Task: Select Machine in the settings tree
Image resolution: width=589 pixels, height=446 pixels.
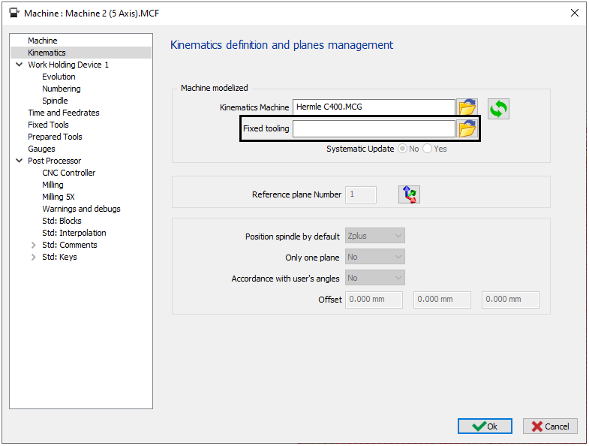Action: [43, 41]
